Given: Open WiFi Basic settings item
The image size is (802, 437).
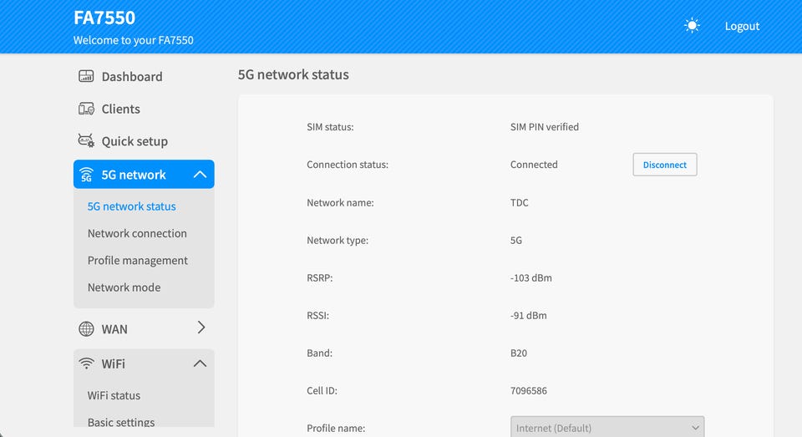Looking at the screenshot, I should (x=121, y=422).
